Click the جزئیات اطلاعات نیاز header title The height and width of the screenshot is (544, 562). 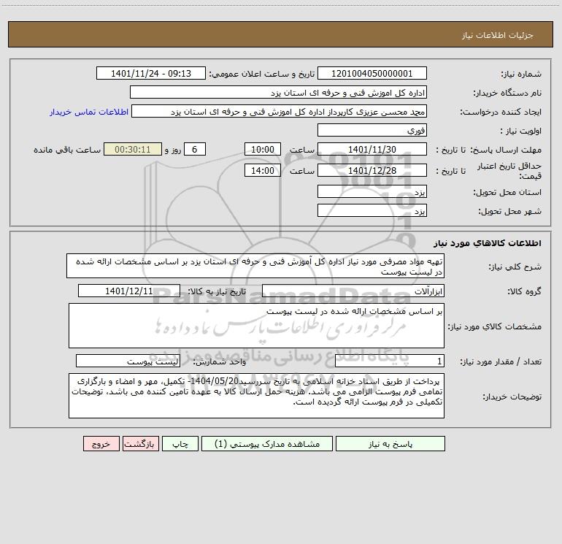point(498,35)
